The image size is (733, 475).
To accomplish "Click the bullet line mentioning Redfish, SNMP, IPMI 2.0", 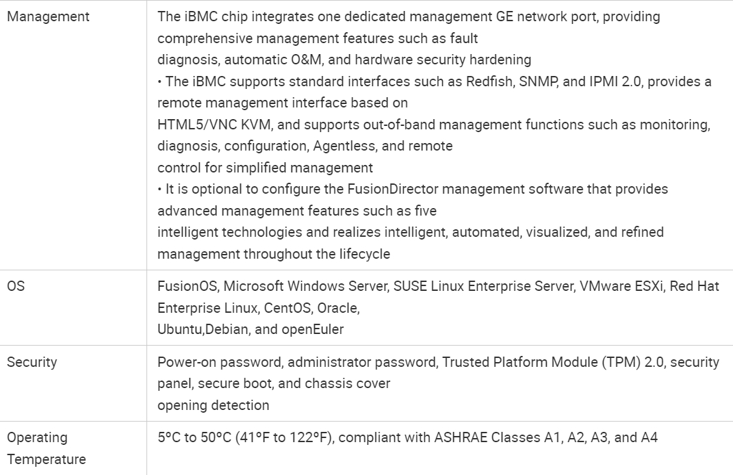I will tap(435, 81).
